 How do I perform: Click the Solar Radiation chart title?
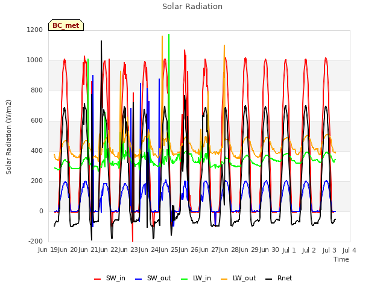(192, 7)
